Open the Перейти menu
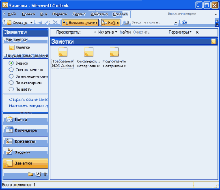 (60, 14)
